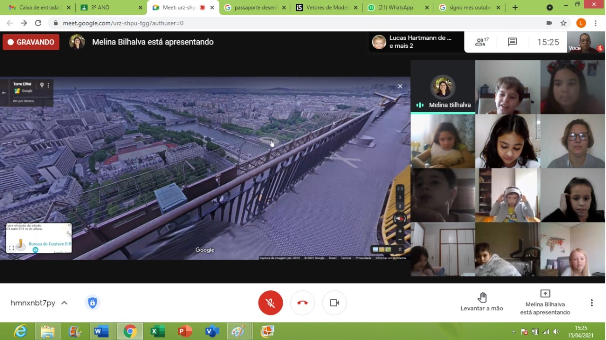Viewport: 606px width, 340px height.
Task: Expand meeting details next to hmnxnbt7py
Action: tap(64, 303)
